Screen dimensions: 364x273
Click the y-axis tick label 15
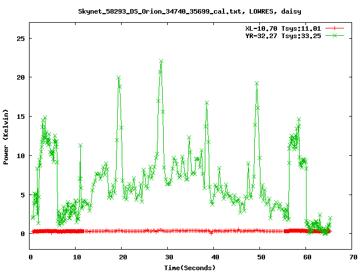20,117
